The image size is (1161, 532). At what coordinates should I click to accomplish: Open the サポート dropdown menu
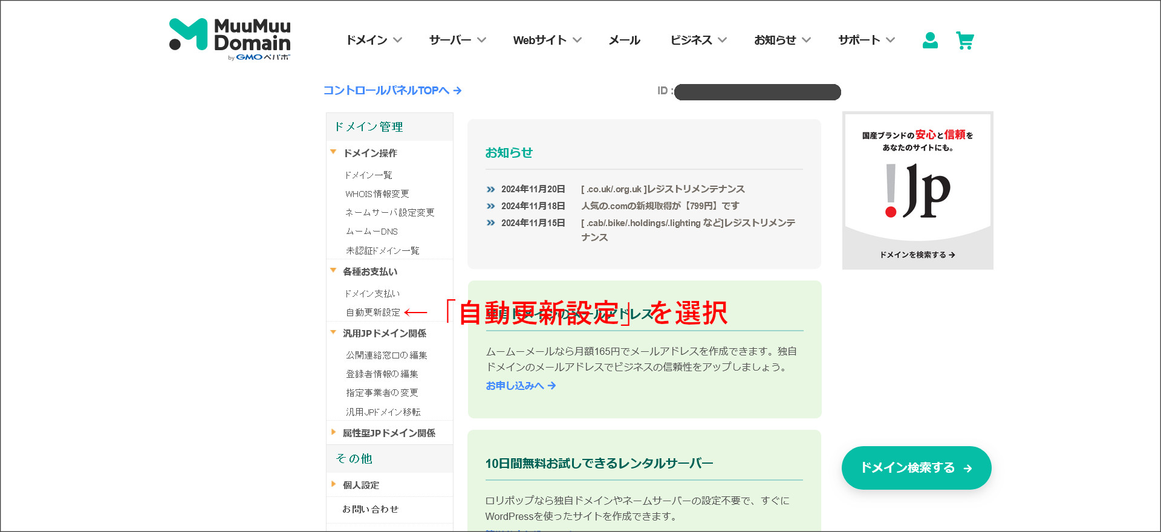click(x=867, y=40)
